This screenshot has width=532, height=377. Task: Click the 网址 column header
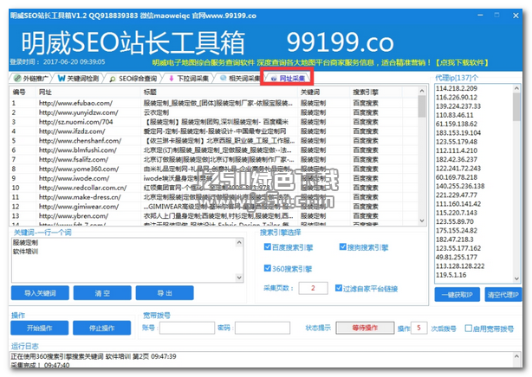88,93
